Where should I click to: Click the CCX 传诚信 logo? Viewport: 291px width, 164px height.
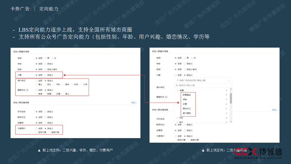pyautogui.click(x=259, y=153)
